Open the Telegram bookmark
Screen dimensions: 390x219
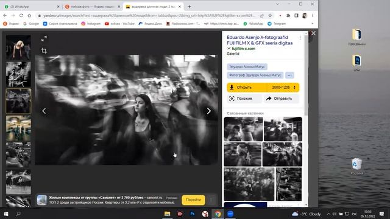[x=277, y=24]
